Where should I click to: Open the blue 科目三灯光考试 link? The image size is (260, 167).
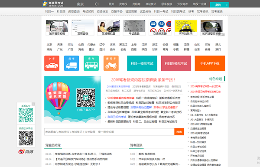(117, 117)
